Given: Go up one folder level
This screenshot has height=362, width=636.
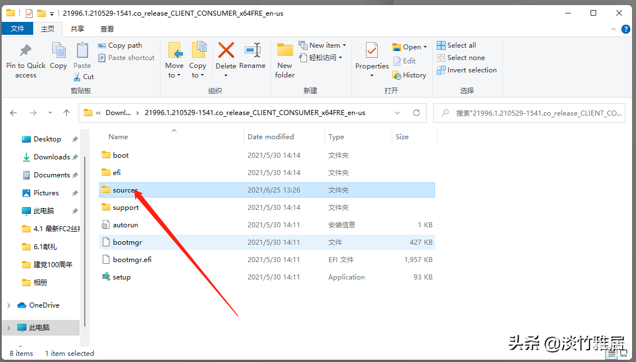Looking at the screenshot, I should [x=67, y=113].
